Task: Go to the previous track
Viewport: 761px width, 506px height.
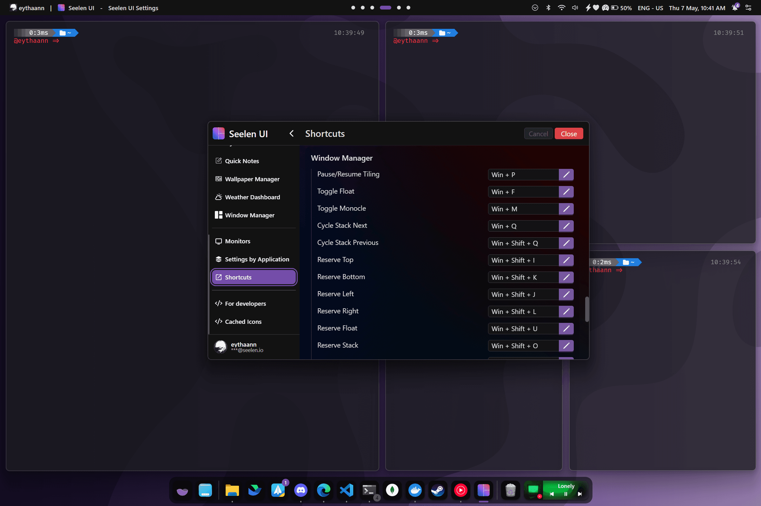Action: click(552, 494)
